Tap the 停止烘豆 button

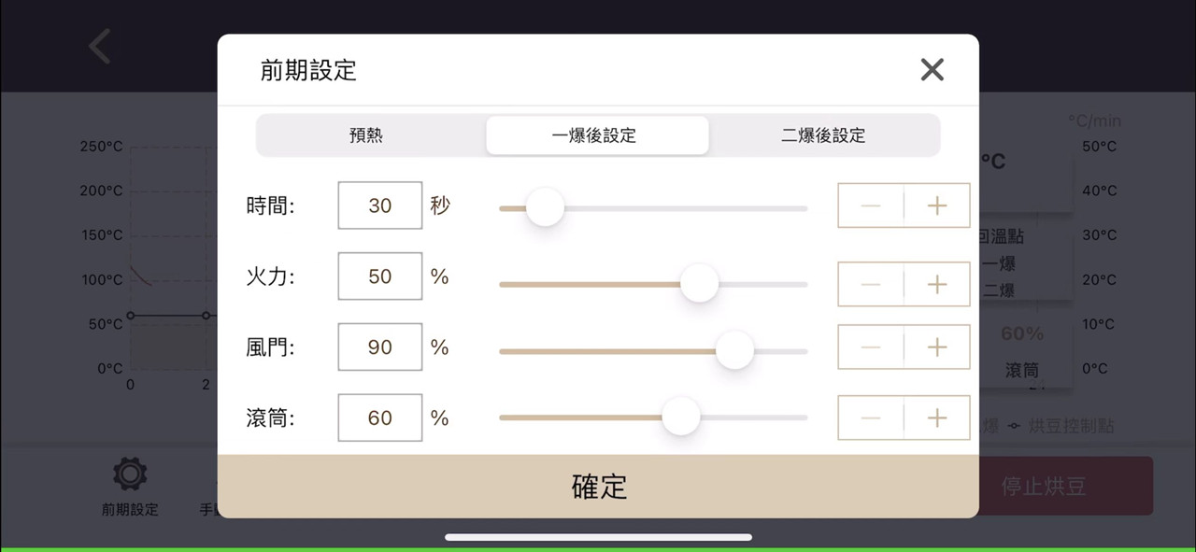(1066, 486)
